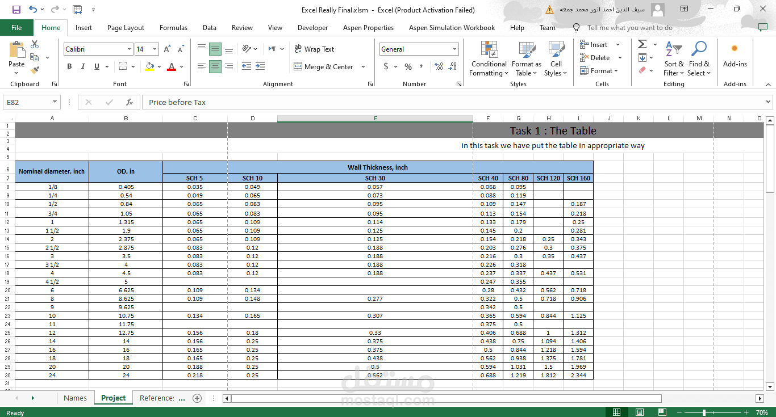The height and width of the screenshot is (417, 776).
Task: Apply Accounting currency format
Action: (386, 66)
